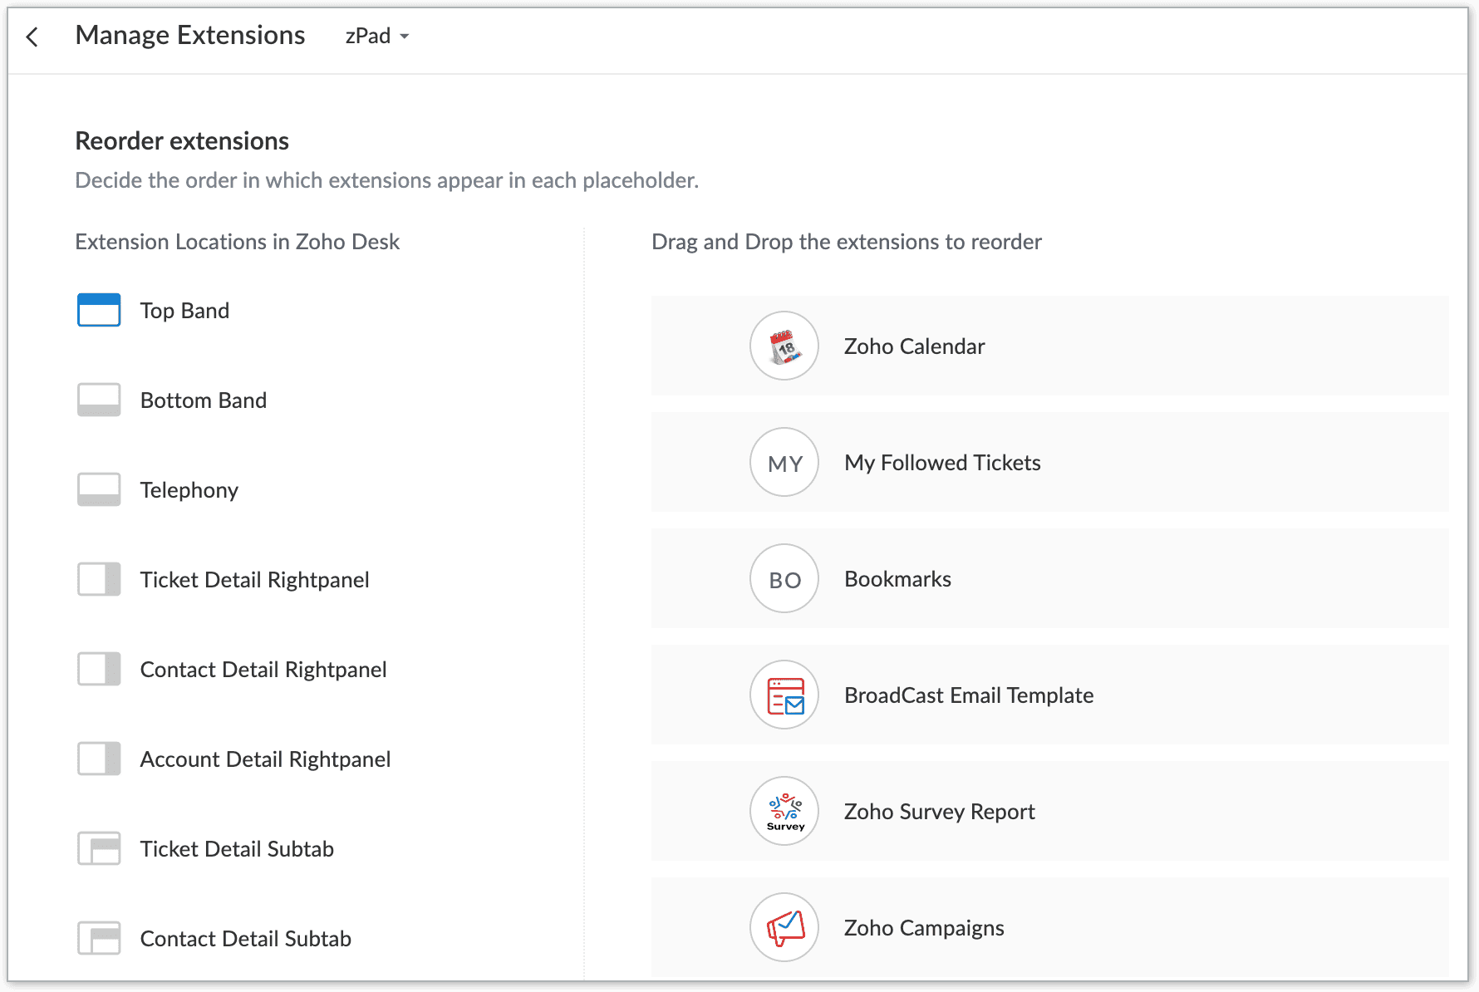The height and width of the screenshot is (992, 1479).
Task: Click the BroadCast Email Template icon
Action: click(784, 695)
